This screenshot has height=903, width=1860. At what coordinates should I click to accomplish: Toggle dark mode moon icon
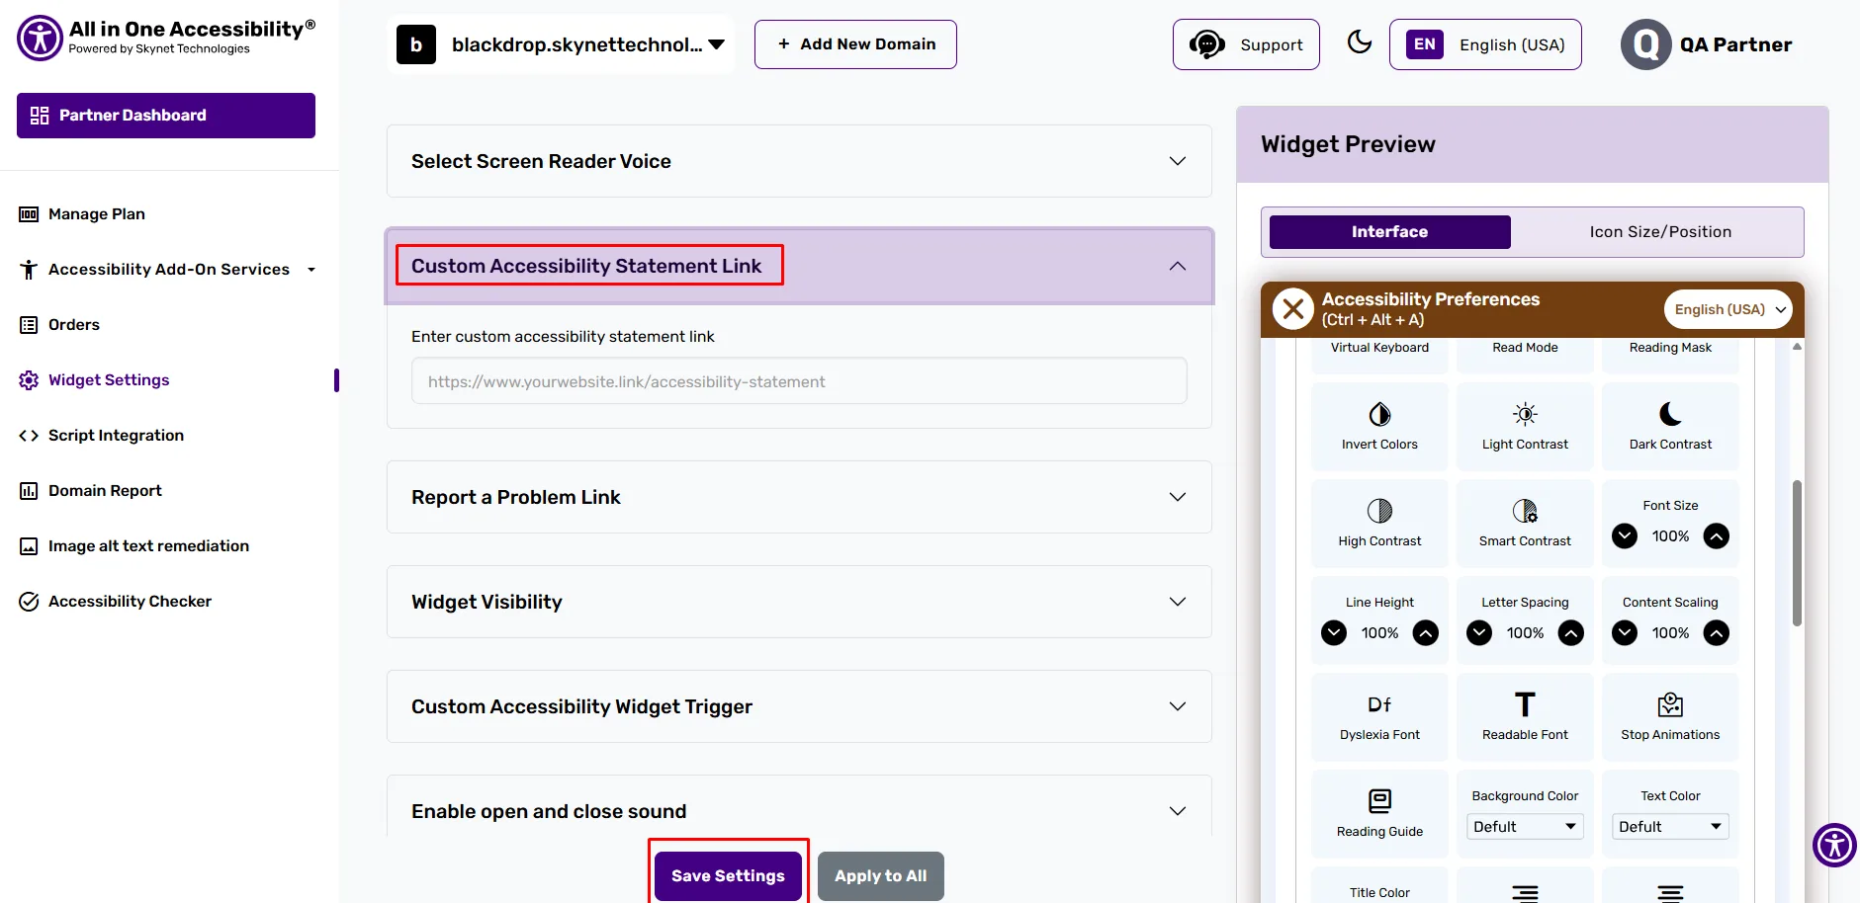pos(1360,42)
